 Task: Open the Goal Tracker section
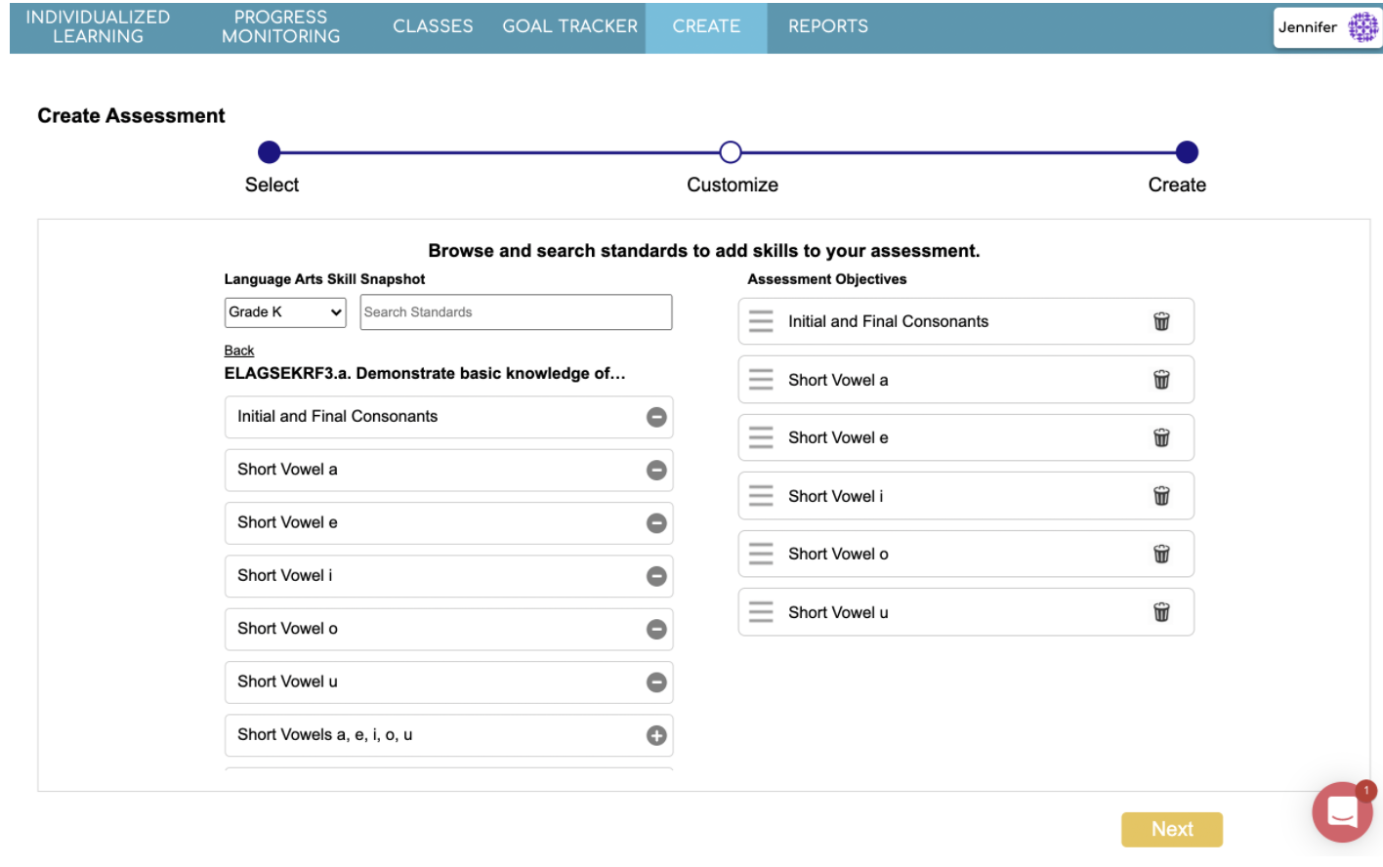point(569,26)
